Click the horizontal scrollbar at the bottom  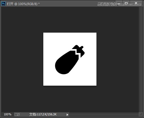pyautogui.click(x=104, y=114)
